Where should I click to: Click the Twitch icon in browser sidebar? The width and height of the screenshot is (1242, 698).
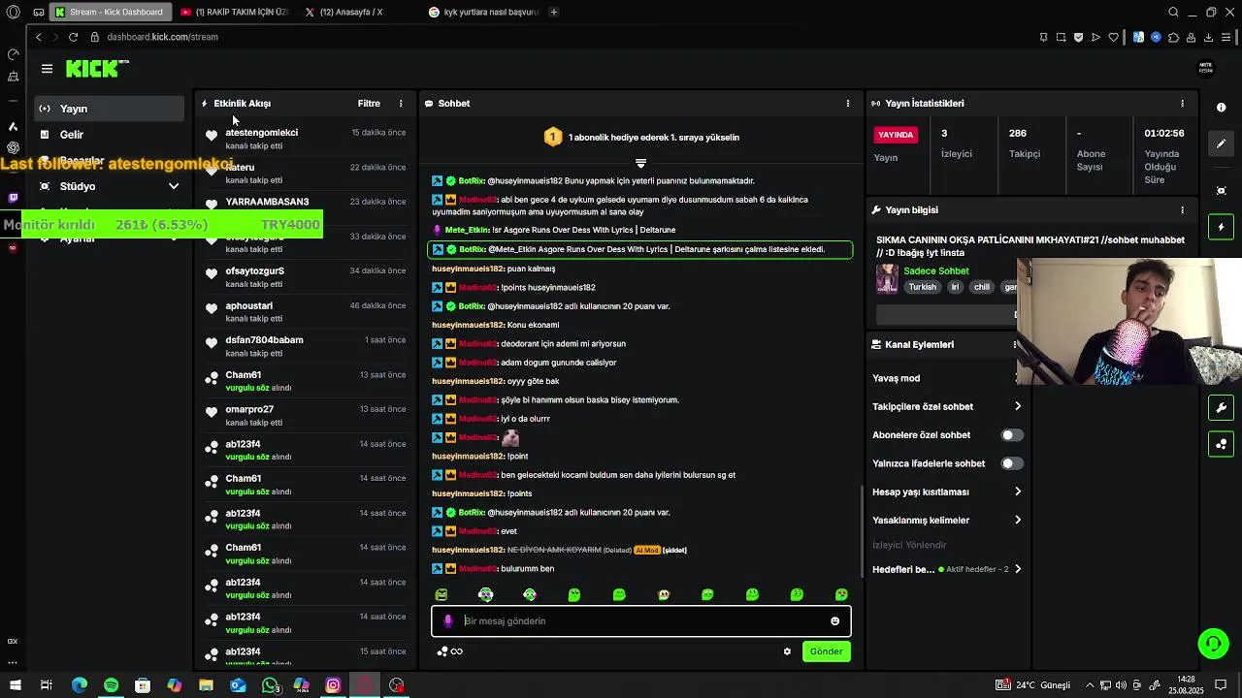tap(13, 198)
